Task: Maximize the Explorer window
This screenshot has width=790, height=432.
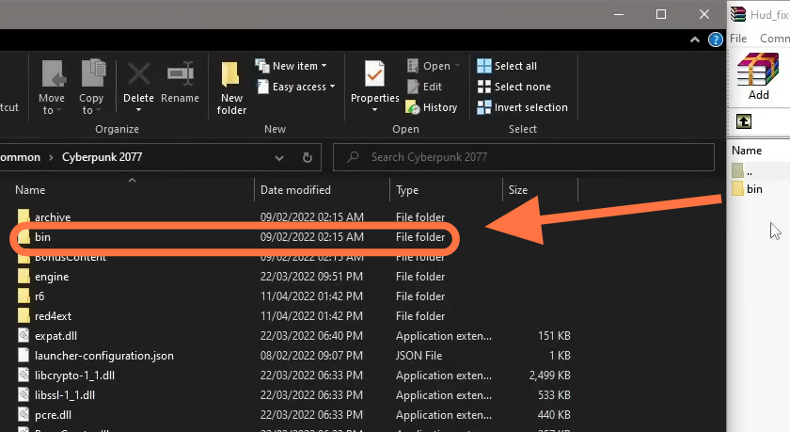Action: 661,14
